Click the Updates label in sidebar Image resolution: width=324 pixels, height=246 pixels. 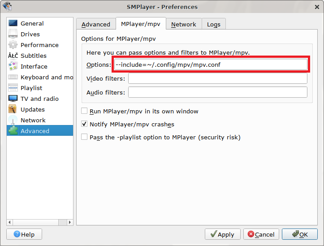tap(33, 109)
